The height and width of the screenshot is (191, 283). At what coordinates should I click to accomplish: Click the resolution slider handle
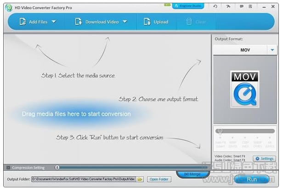(x=220, y=131)
